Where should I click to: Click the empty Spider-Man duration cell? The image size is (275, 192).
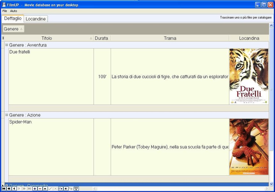coord(102,147)
